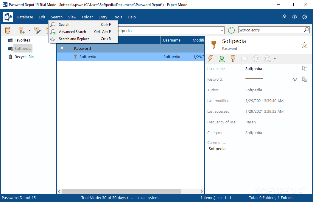Select the Softpedia entry row in list

[130, 57]
